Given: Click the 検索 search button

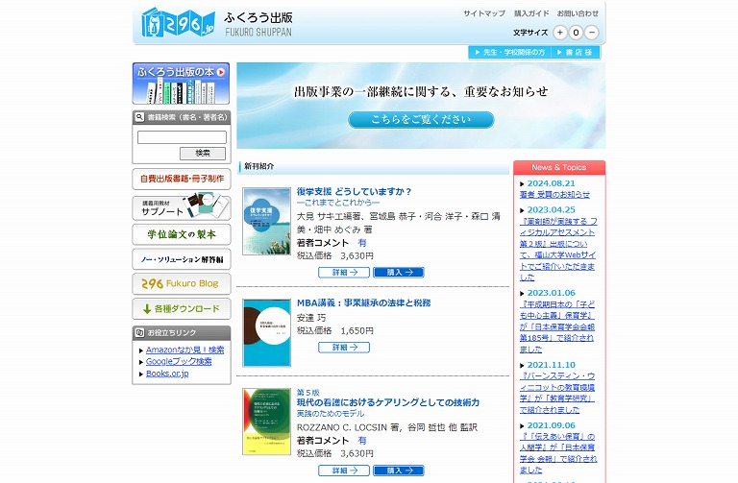Looking at the screenshot, I should pos(202,153).
